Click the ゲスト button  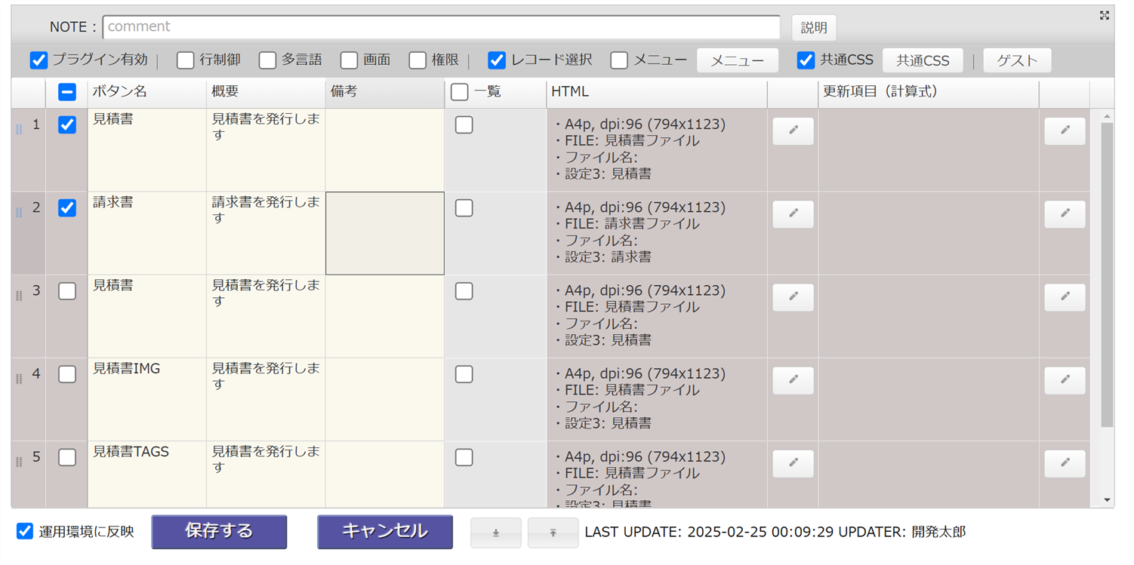[1017, 61]
